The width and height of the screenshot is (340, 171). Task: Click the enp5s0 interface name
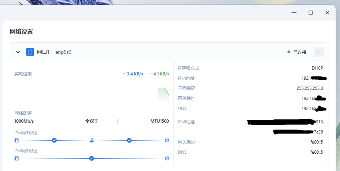[63, 52]
